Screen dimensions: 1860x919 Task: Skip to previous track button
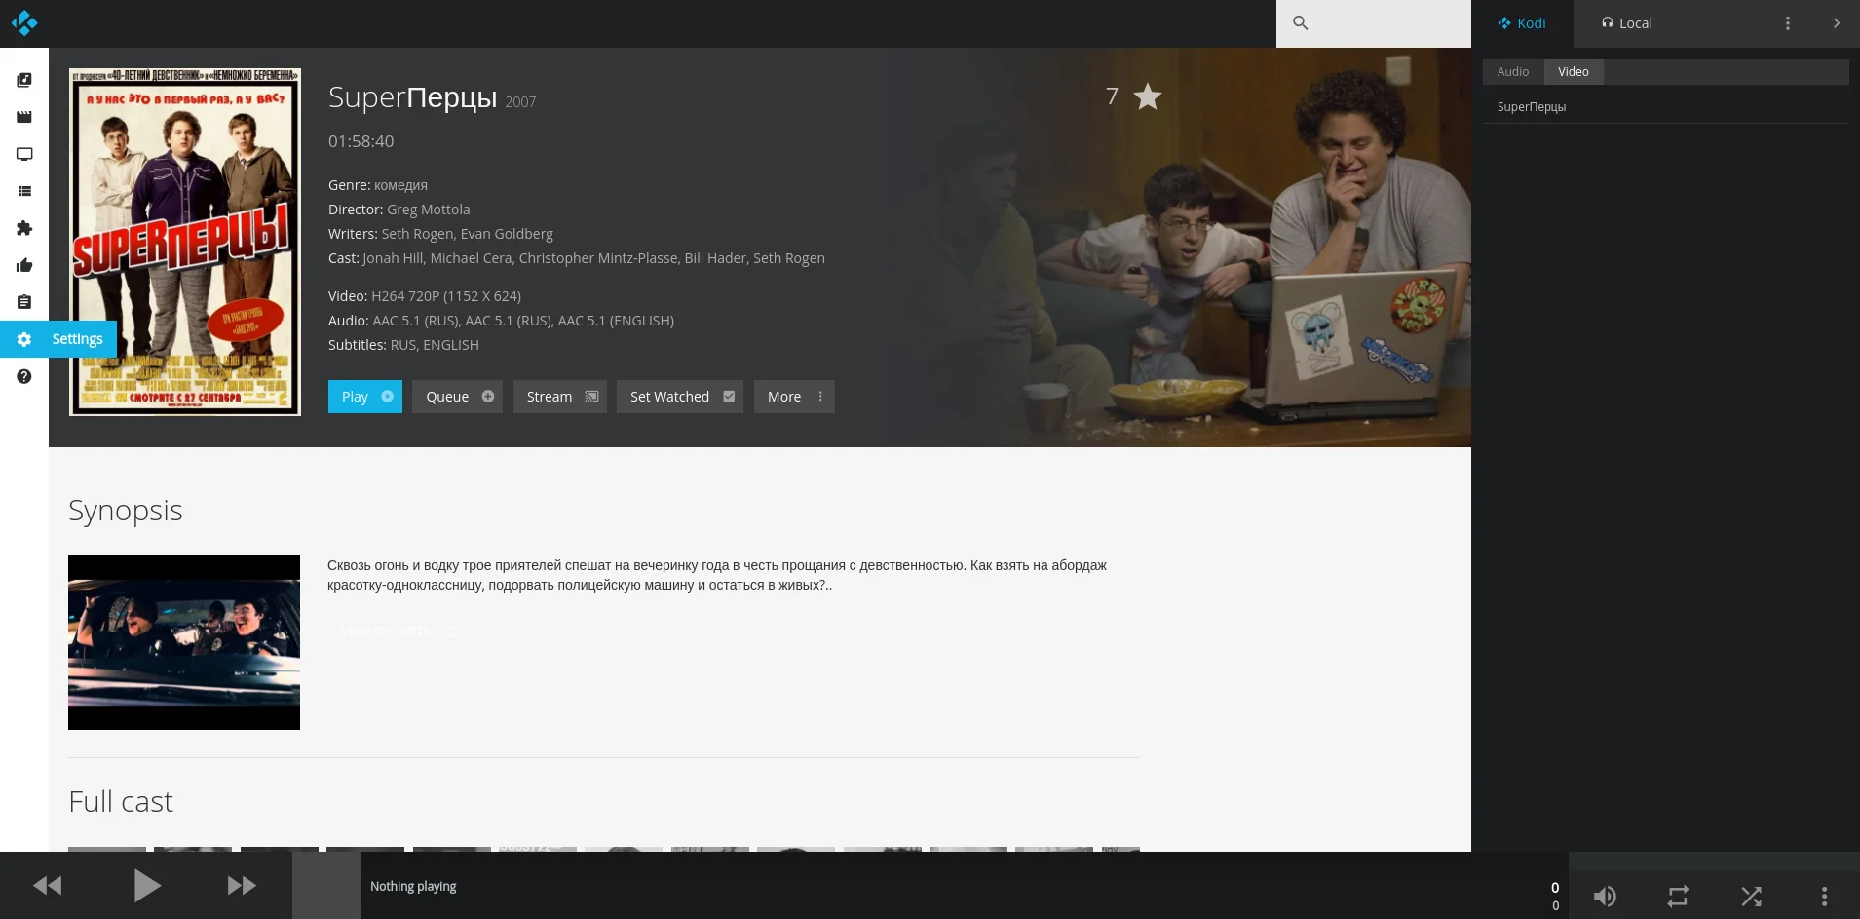[x=48, y=886]
